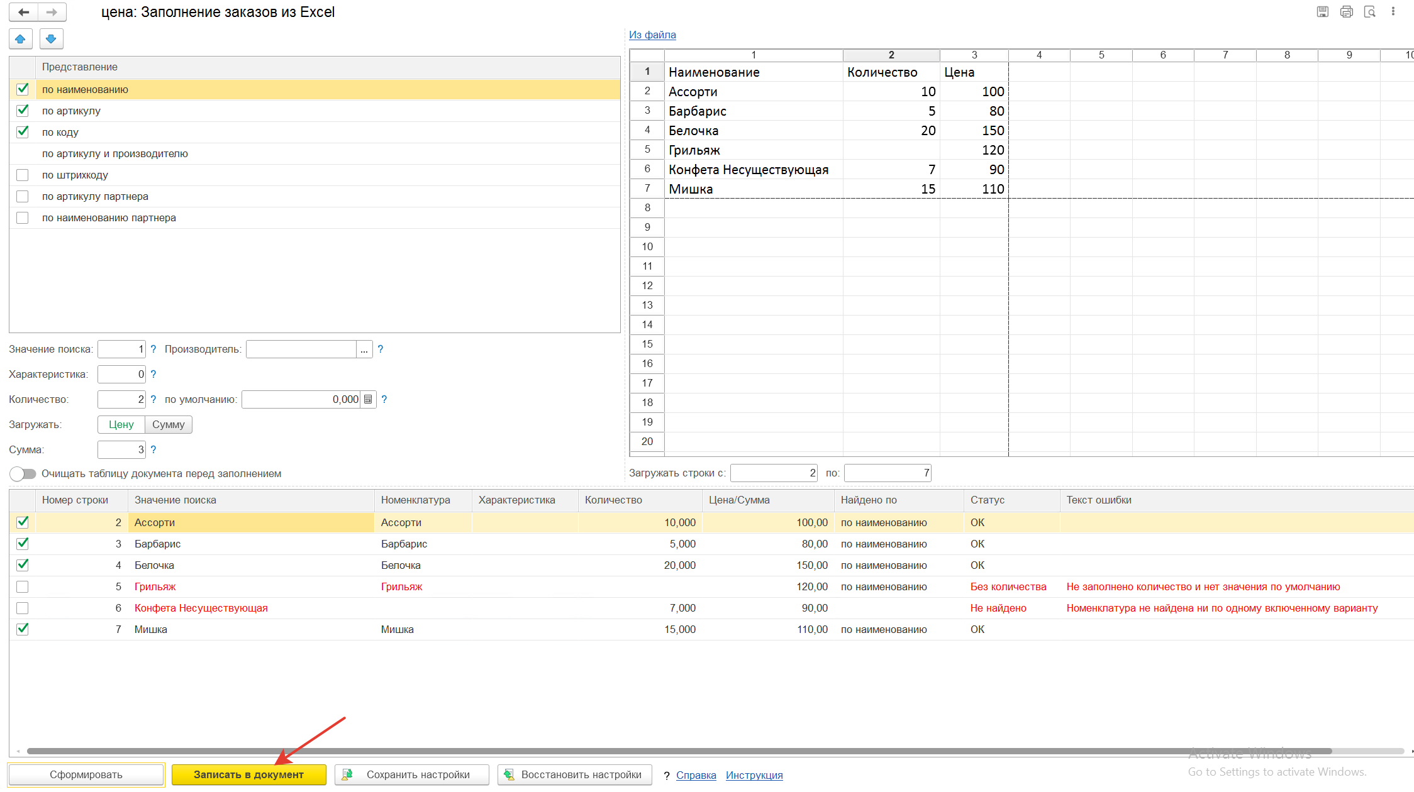The height and width of the screenshot is (792, 1414).
Task: Click help question mark next to Производитель
Action: click(380, 349)
